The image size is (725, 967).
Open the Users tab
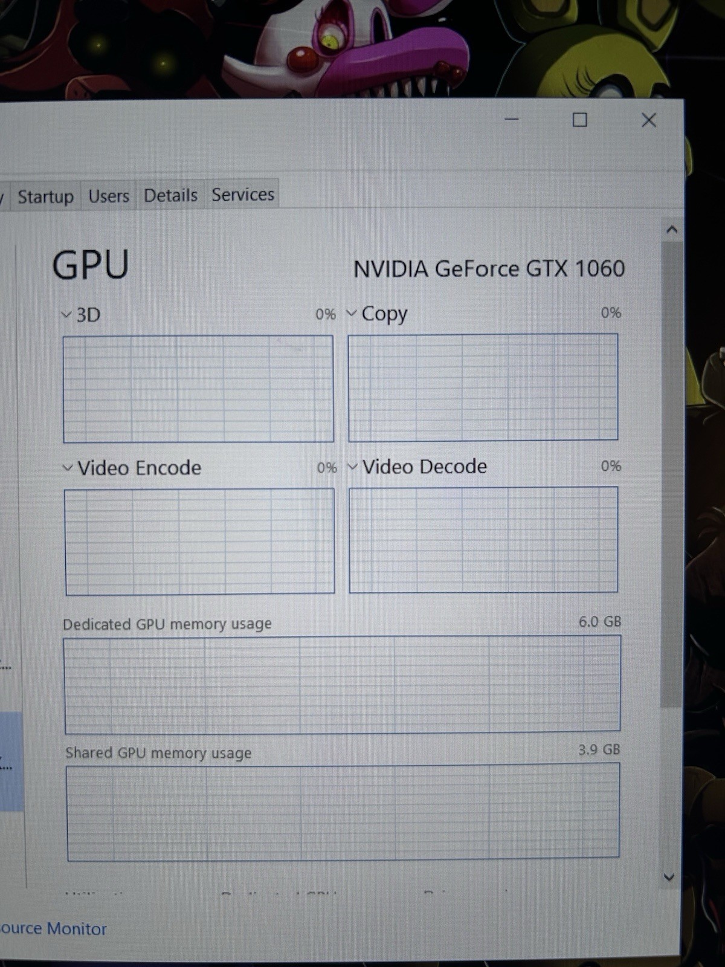point(109,196)
